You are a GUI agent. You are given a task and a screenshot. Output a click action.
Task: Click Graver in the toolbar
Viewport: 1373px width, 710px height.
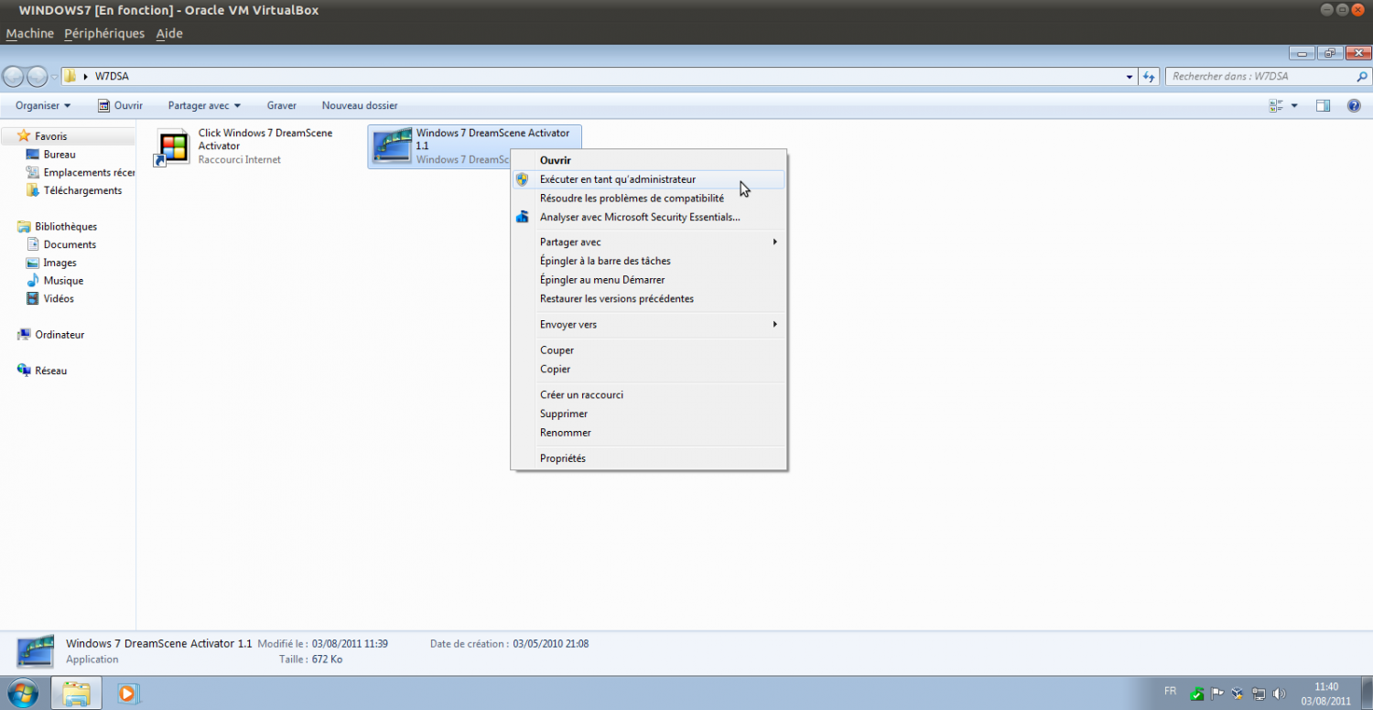tap(281, 105)
